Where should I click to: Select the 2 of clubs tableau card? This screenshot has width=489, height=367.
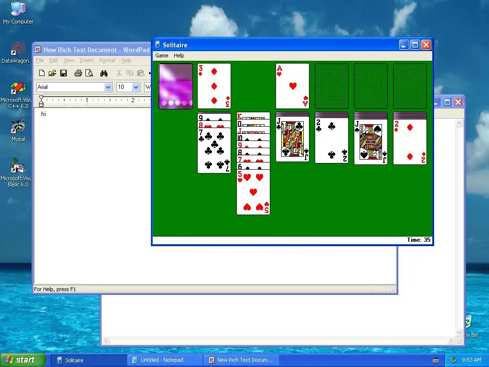pos(331,140)
